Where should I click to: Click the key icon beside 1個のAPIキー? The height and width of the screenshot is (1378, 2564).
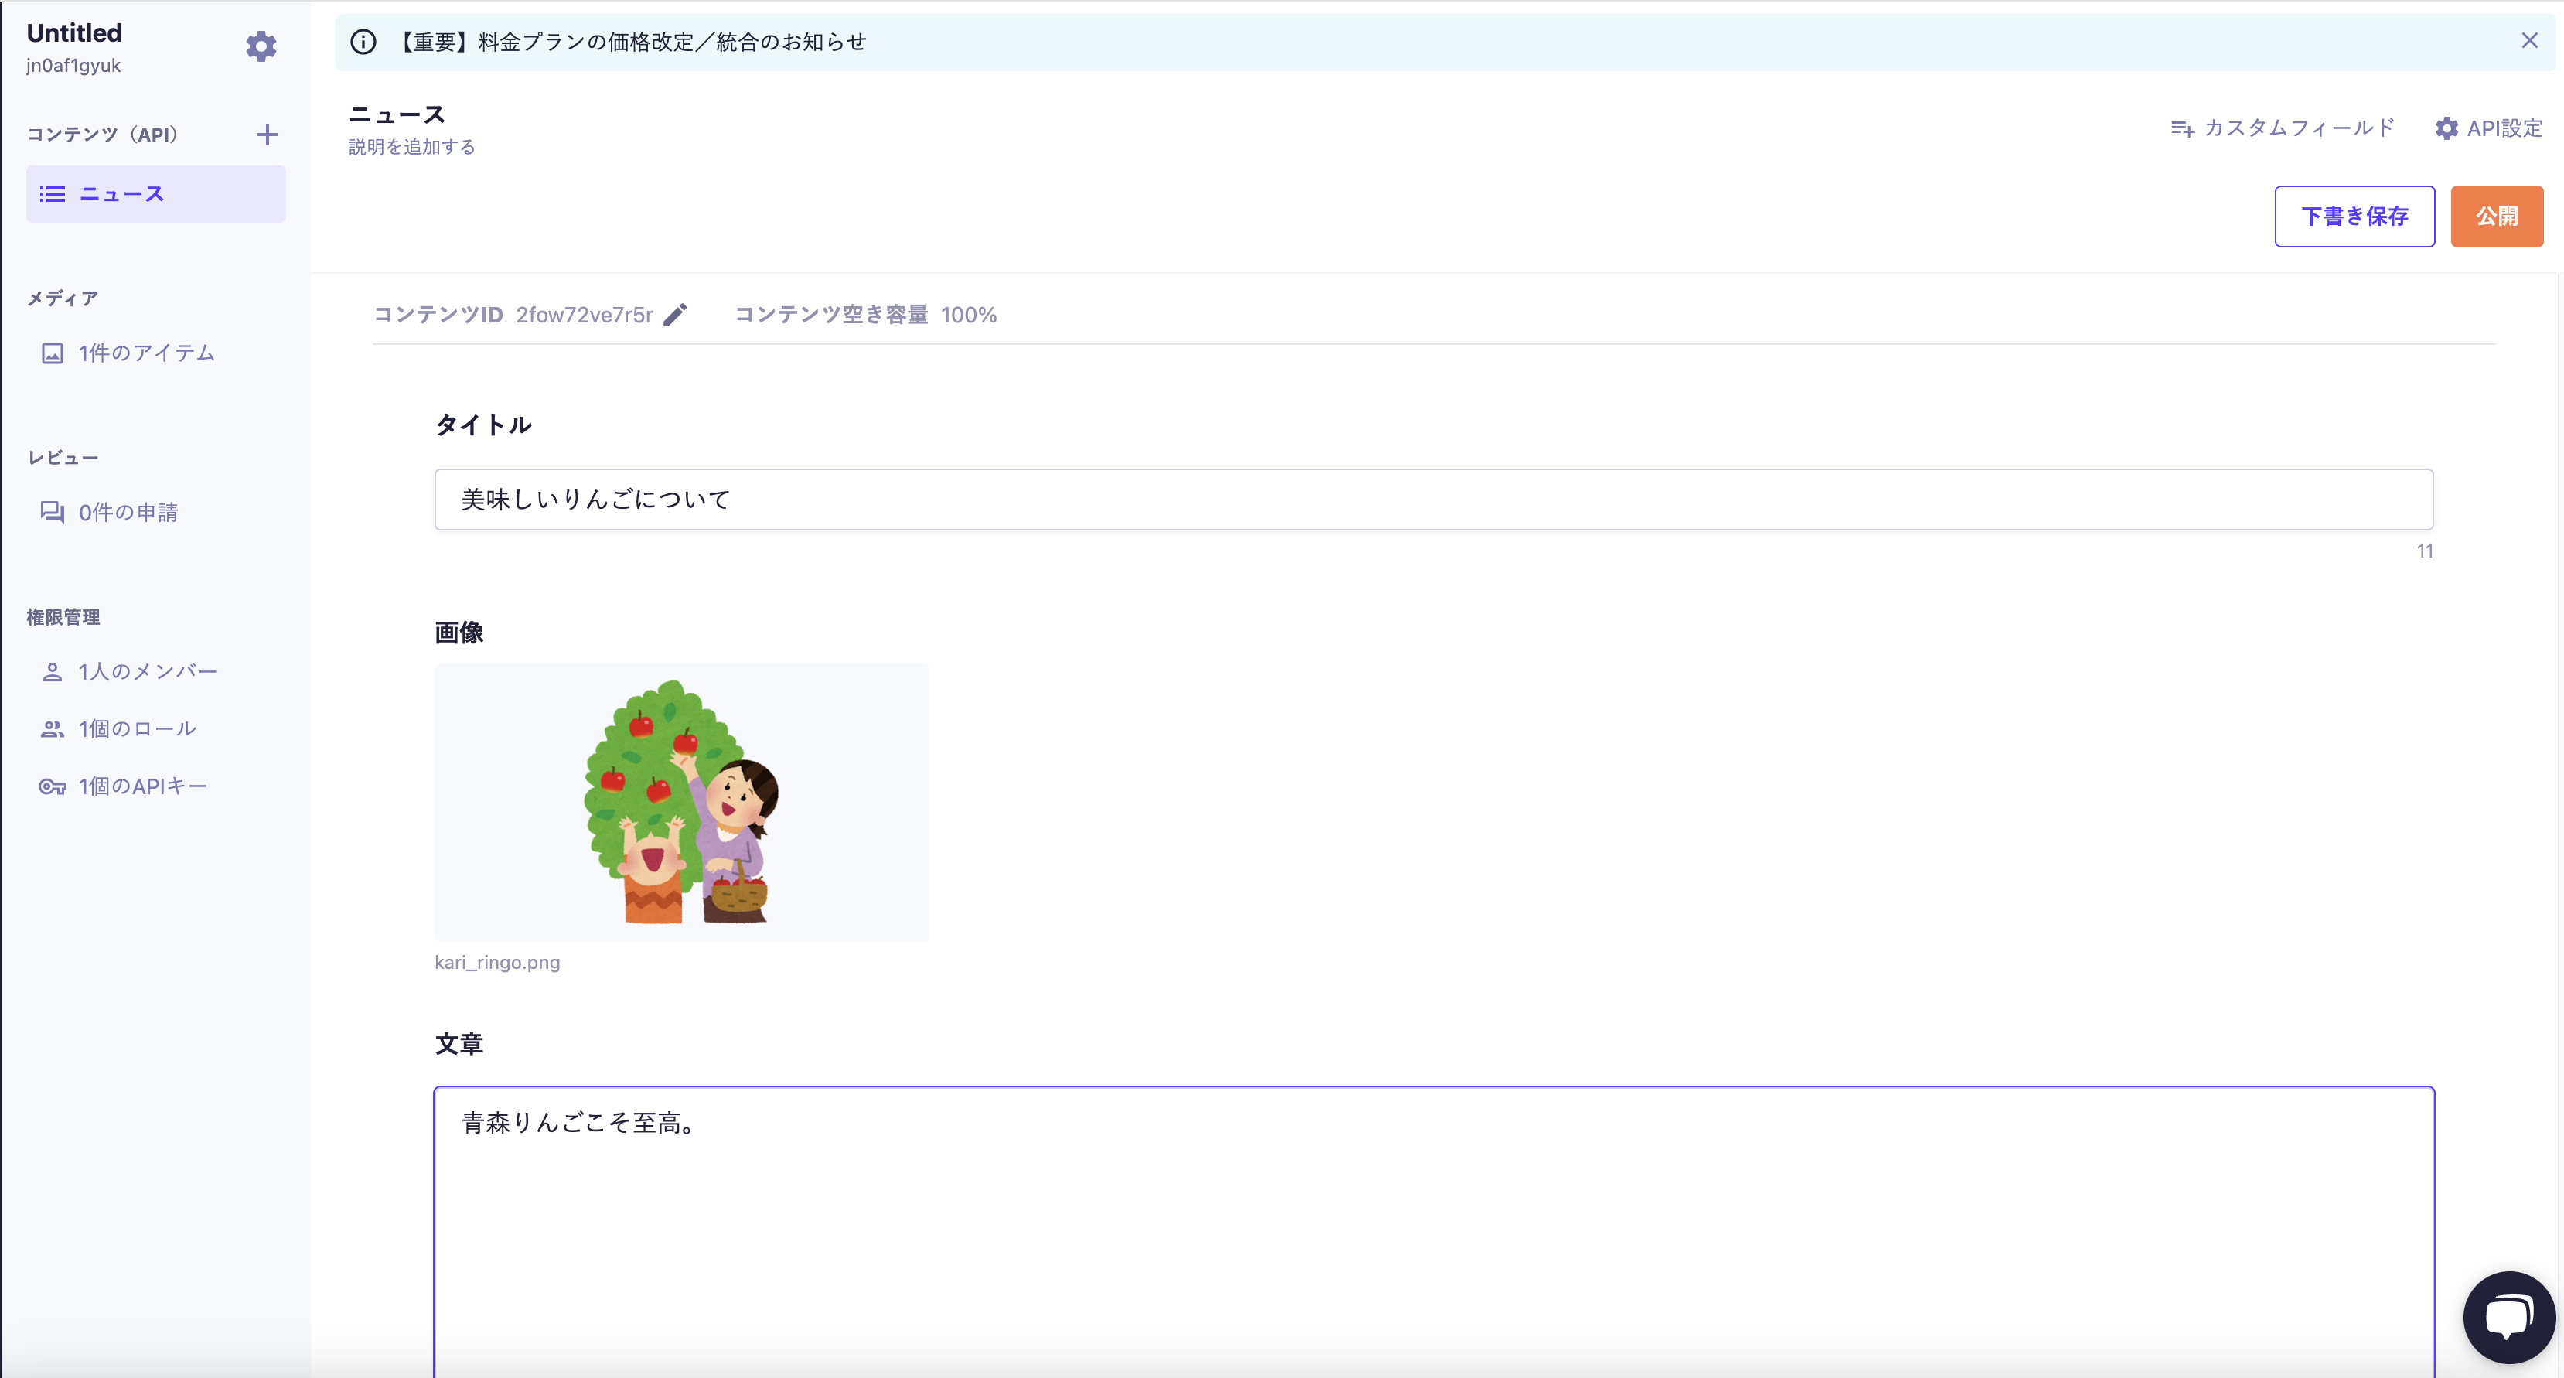click(x=52, y=786)
